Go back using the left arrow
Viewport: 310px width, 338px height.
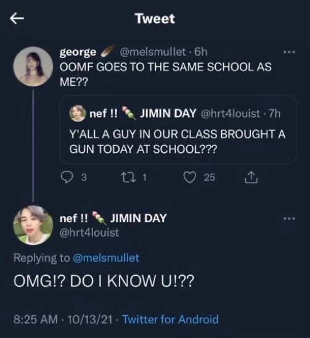(x=17, y=19)
